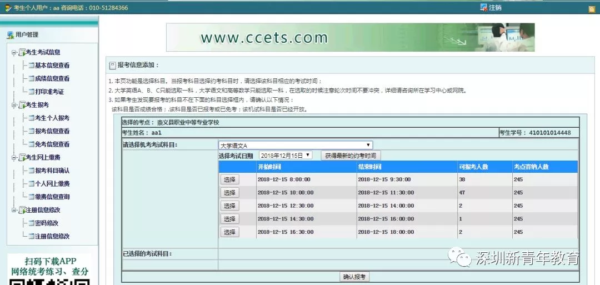Click the page icon beside 成绩信息查看

click(31, 78)
